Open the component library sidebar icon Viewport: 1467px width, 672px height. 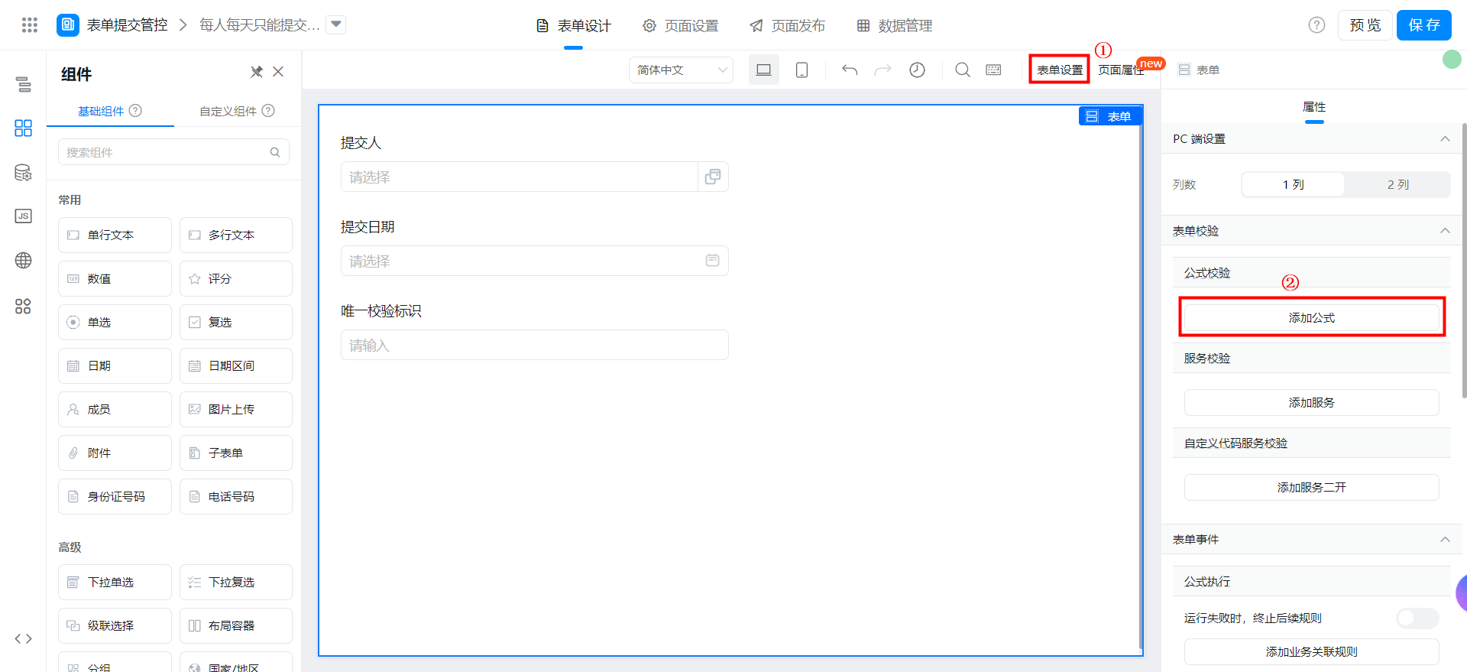point(24,128)
